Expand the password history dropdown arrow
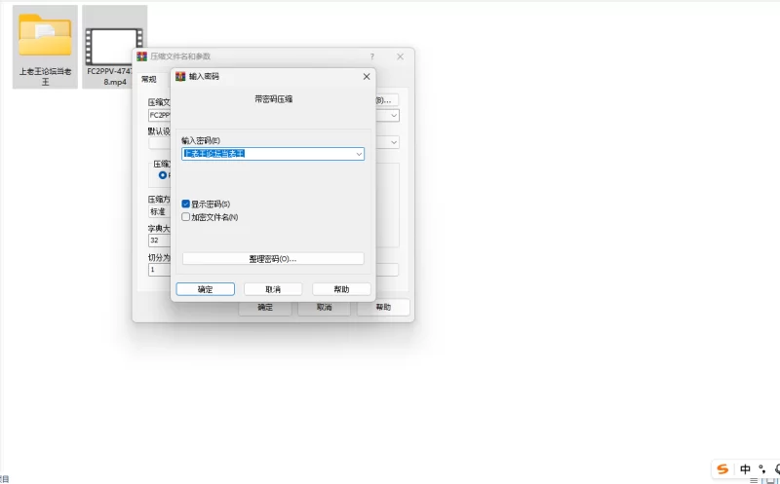The image size is (780, 484). 359,154
